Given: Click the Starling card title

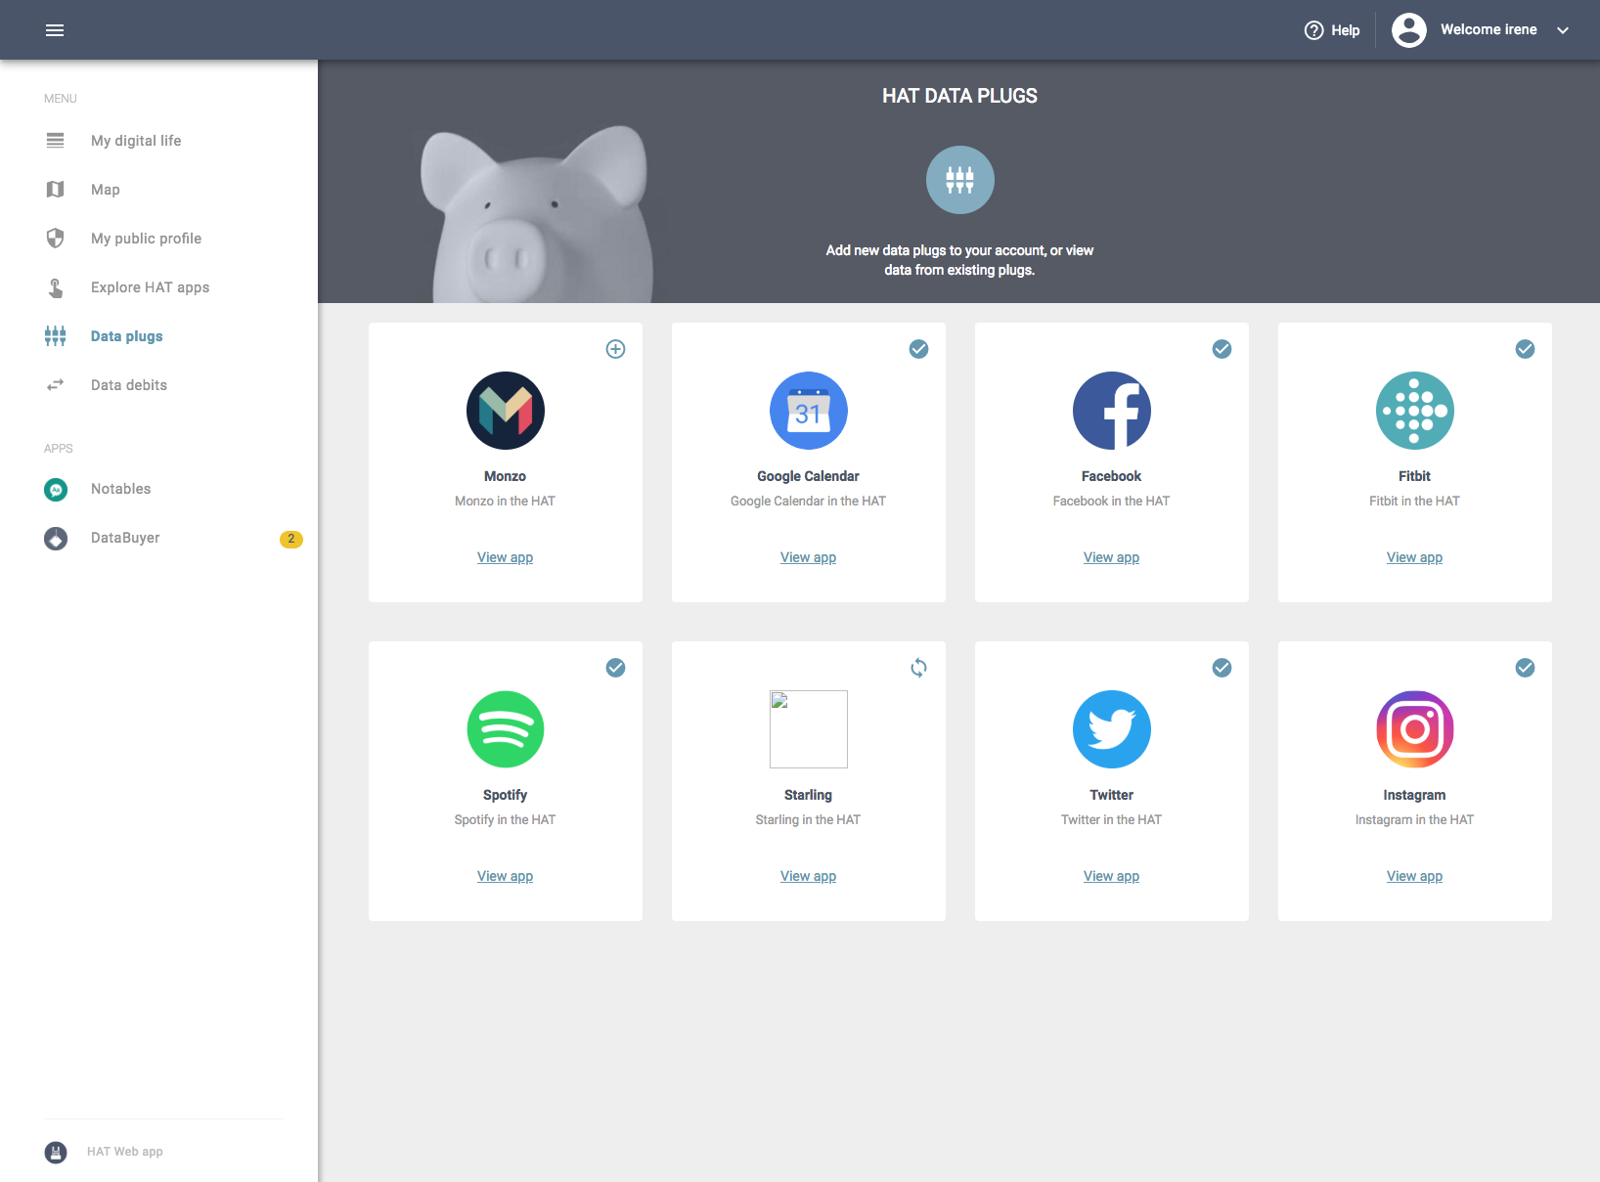Looking at the screenshot, I should pos(809,795).
